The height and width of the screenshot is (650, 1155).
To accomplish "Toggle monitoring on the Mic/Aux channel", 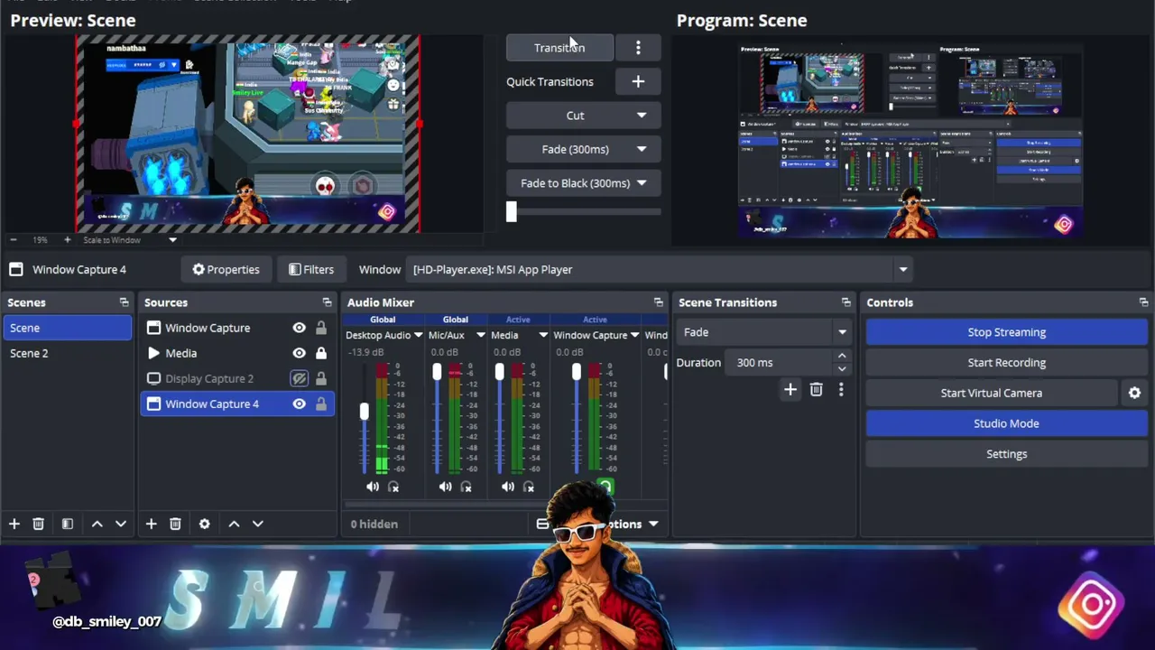I will [x=466, y=487].
